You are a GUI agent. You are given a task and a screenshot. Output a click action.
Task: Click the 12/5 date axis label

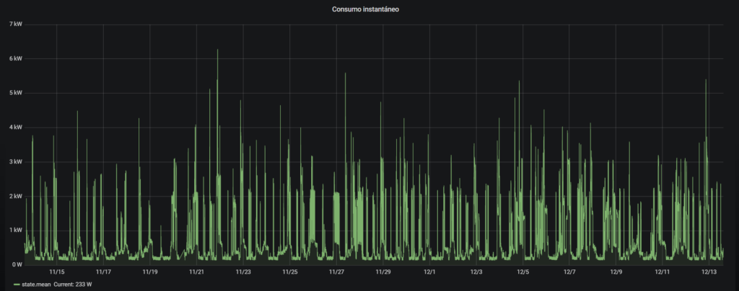(x=523, y=272)
